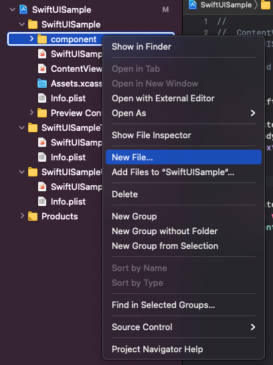Click the SwiftUISampleUITests folder icon

click(33, 172)
